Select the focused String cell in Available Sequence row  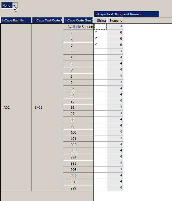click(101, 27)
